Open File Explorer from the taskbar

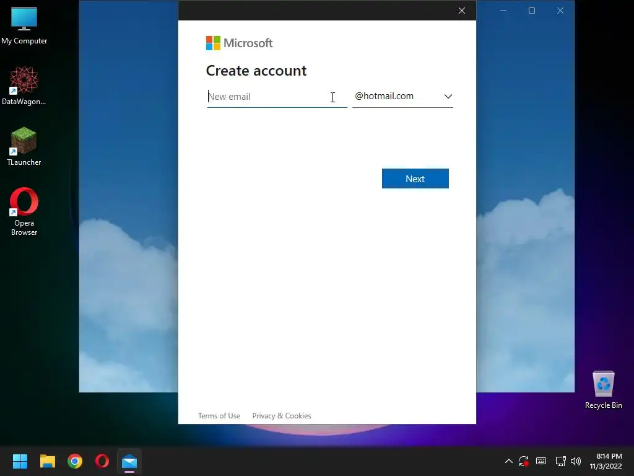coord(47,461)
